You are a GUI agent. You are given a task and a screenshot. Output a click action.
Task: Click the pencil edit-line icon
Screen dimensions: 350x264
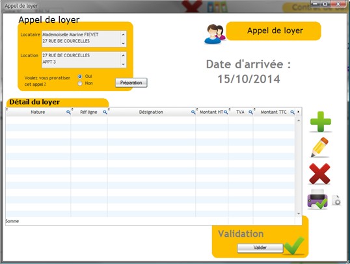point(319,148)
